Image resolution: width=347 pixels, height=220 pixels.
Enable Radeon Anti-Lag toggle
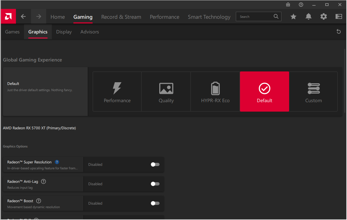(x=155, y=184)
